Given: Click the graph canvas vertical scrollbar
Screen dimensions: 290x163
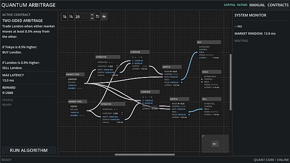Looking at the screenshot, I should point(230,82).
